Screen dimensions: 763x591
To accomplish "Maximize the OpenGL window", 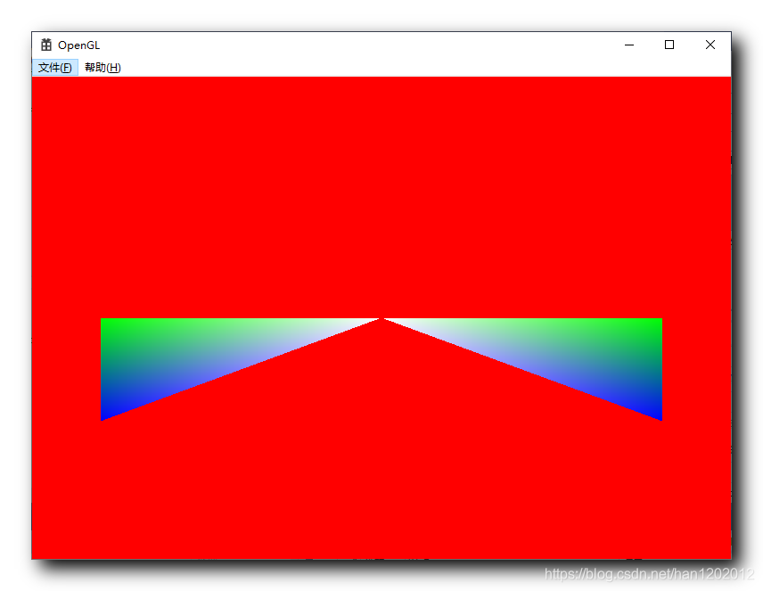I will 669,45.
